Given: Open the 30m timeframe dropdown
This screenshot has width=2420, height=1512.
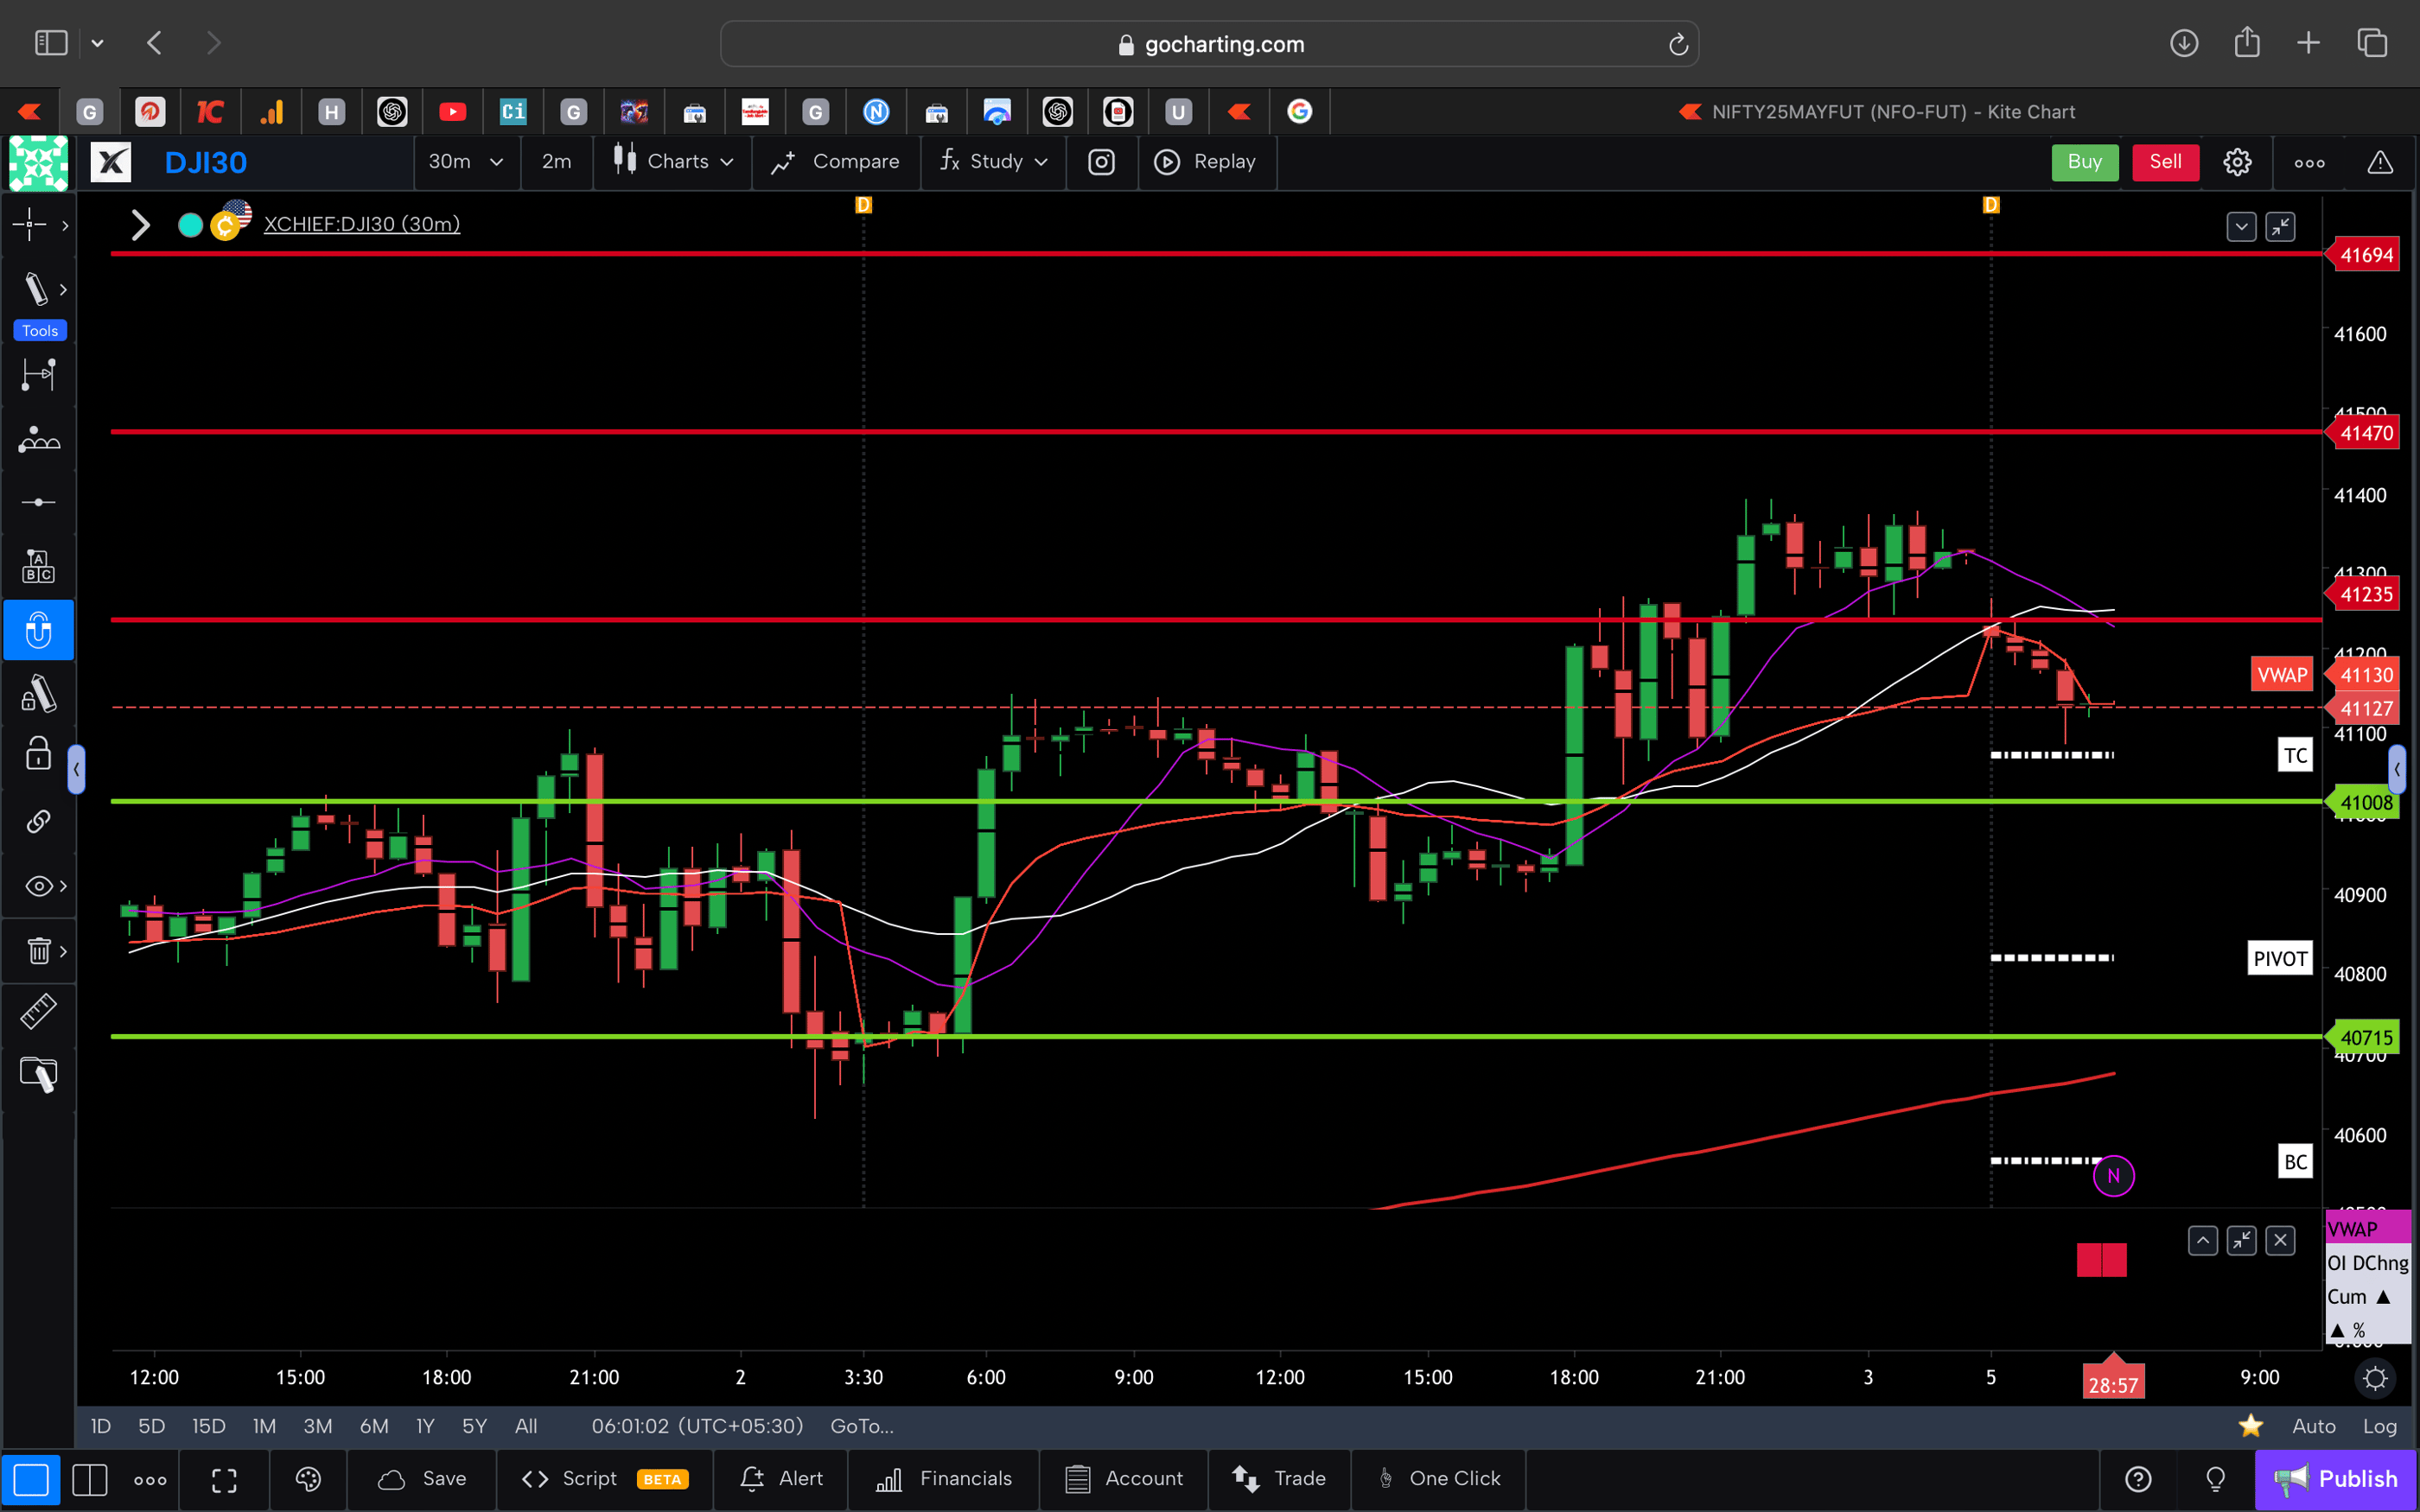Looking at the screenshot, I should (466, 161).
